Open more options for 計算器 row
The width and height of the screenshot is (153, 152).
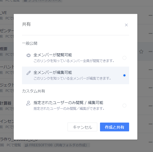[151, 106]
